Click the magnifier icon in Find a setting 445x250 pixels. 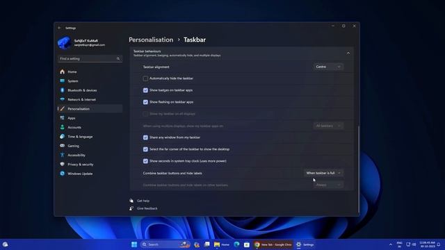118,58
